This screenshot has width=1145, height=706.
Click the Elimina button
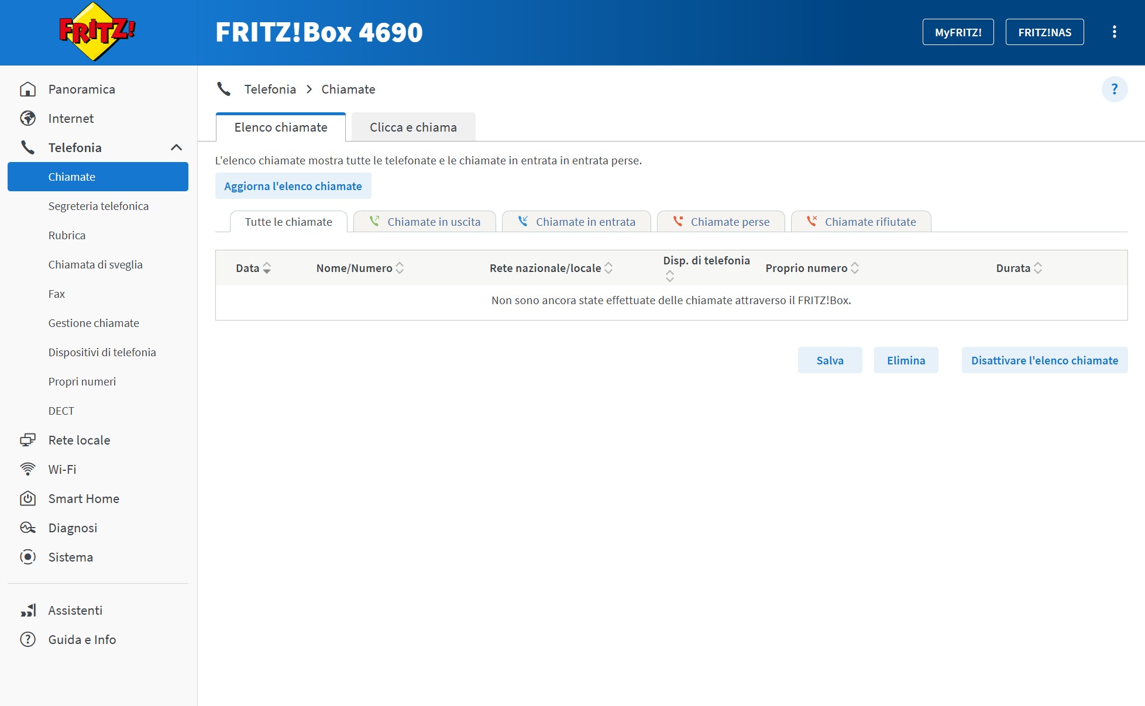tap(906, 360)
